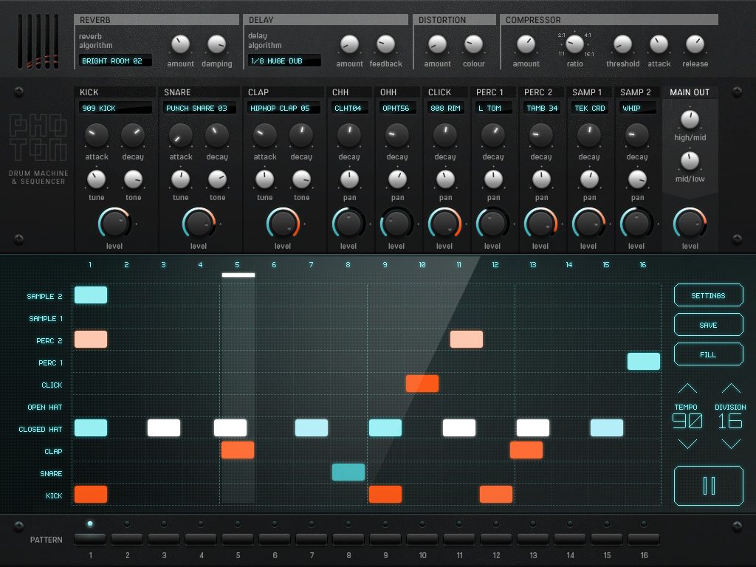Click the distortion colour knob
The height and width of the screenshot is (567, 756).
(473, 44)
